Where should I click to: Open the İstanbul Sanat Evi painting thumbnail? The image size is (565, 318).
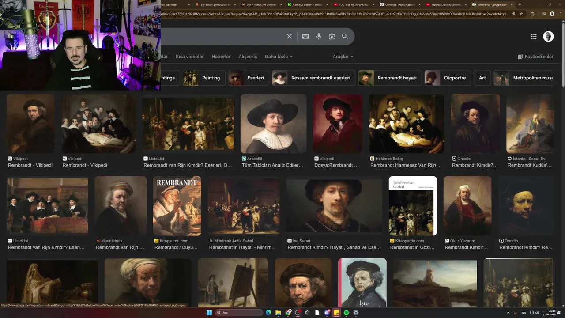pyautogui.click(x=530, y=123)
